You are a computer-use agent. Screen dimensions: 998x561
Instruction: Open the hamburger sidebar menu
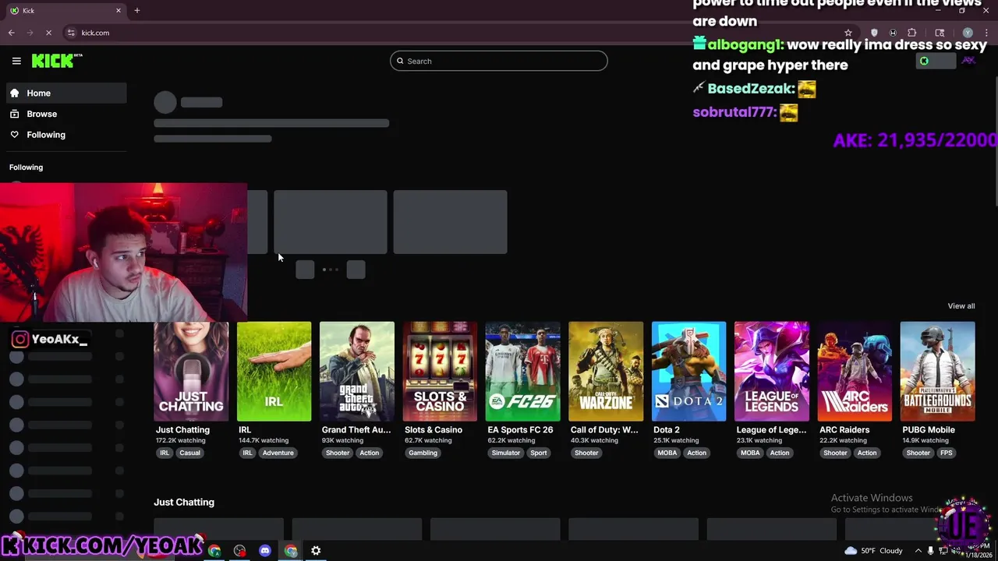click(16, 61)
